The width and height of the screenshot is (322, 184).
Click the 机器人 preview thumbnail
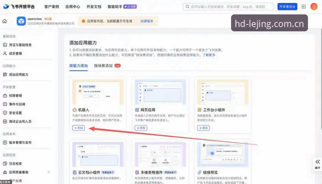click(98, 92)
